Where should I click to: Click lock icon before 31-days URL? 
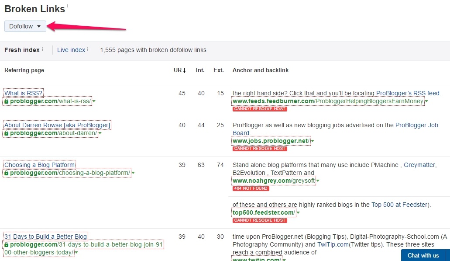[x=6, y=245]
